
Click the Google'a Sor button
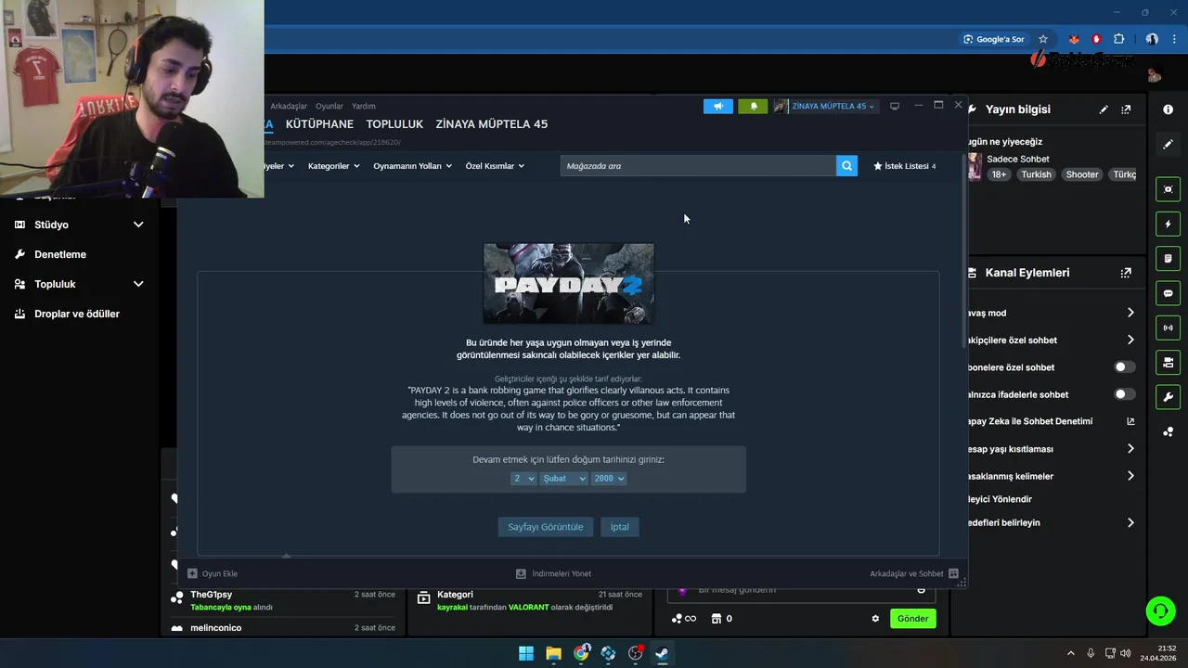[x=994, y=39]
